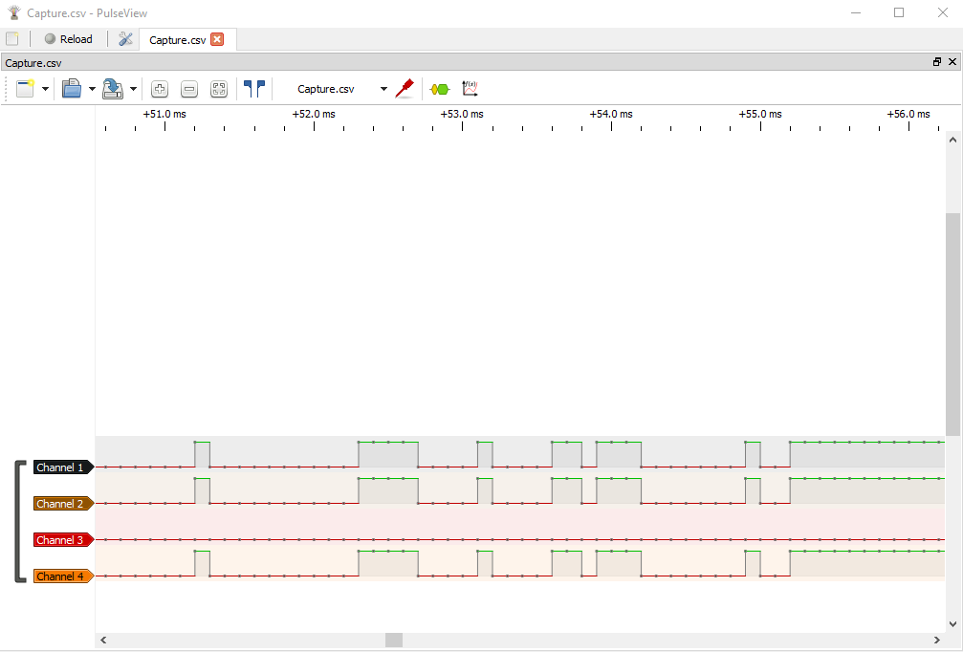Select the Channel 1 label
Image resolution: width=963 pixels, height=652 pixels.
point(63,467)
